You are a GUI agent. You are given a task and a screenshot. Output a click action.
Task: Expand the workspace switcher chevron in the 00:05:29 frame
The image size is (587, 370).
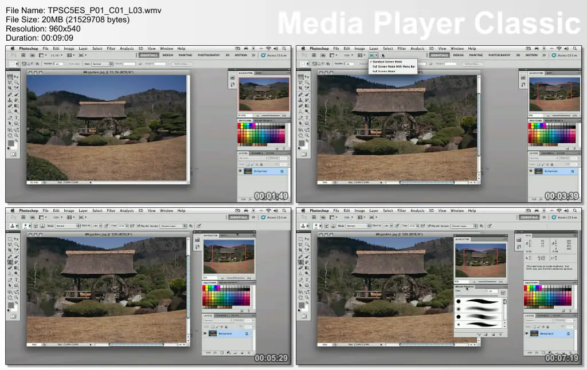(253, 217)
